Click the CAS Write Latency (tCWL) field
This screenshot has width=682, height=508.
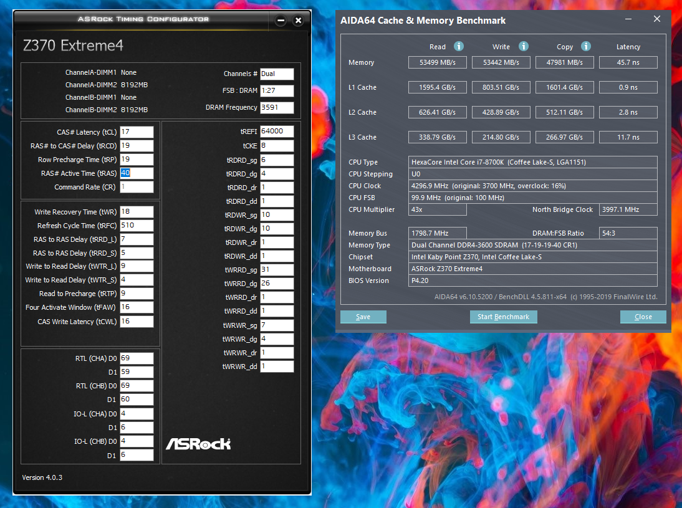137,322
